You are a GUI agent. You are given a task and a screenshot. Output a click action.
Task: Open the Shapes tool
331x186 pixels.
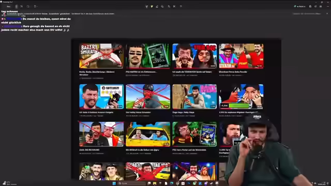click(x=162, y=7)
